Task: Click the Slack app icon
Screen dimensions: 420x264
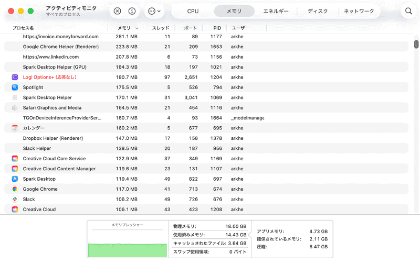Action: tap(15, 199)
